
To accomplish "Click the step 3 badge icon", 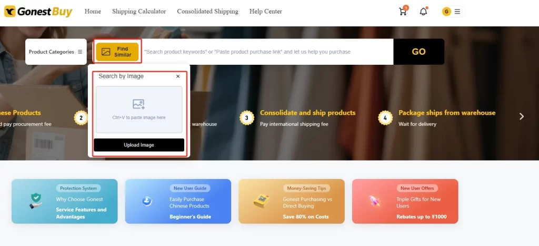I will 247,117.
